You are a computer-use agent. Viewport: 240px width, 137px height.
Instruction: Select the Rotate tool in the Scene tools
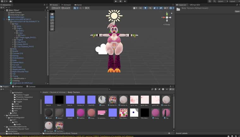point(52,20)
